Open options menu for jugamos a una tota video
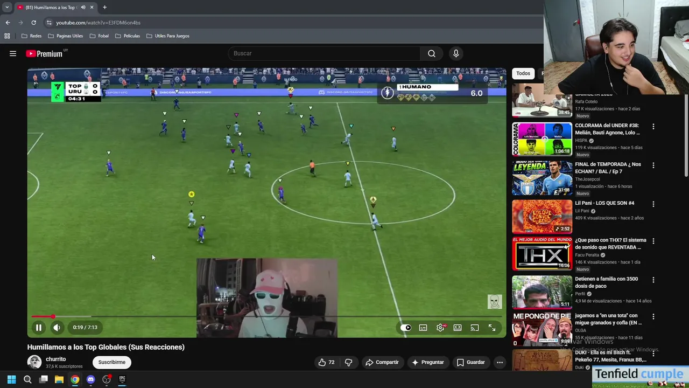 click(653, 316)
